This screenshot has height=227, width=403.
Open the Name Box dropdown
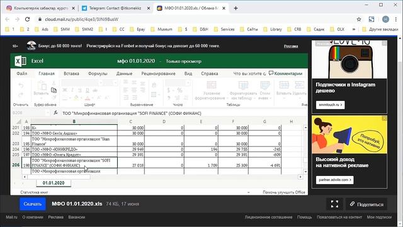(48, 113)
